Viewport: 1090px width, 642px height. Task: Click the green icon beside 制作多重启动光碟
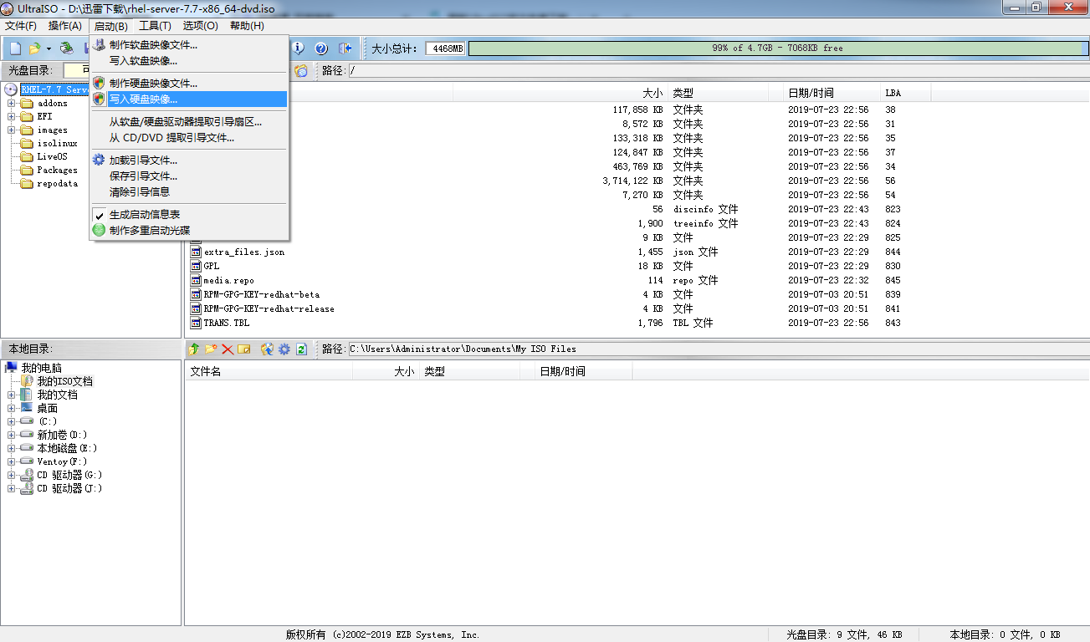click(100, 230)
